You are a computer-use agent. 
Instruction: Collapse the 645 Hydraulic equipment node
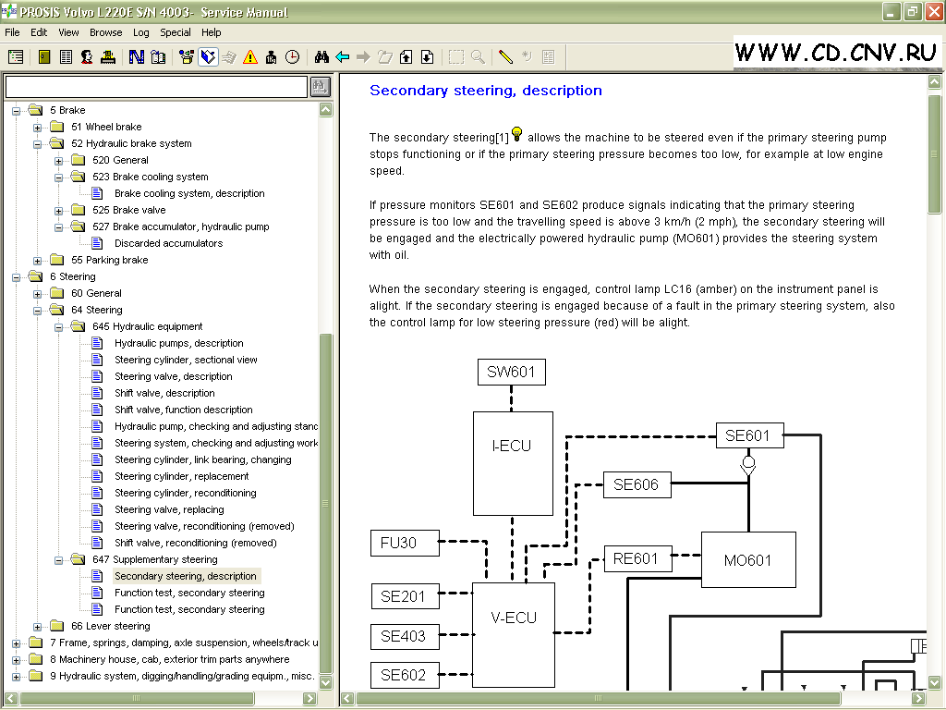coord(58,327)
